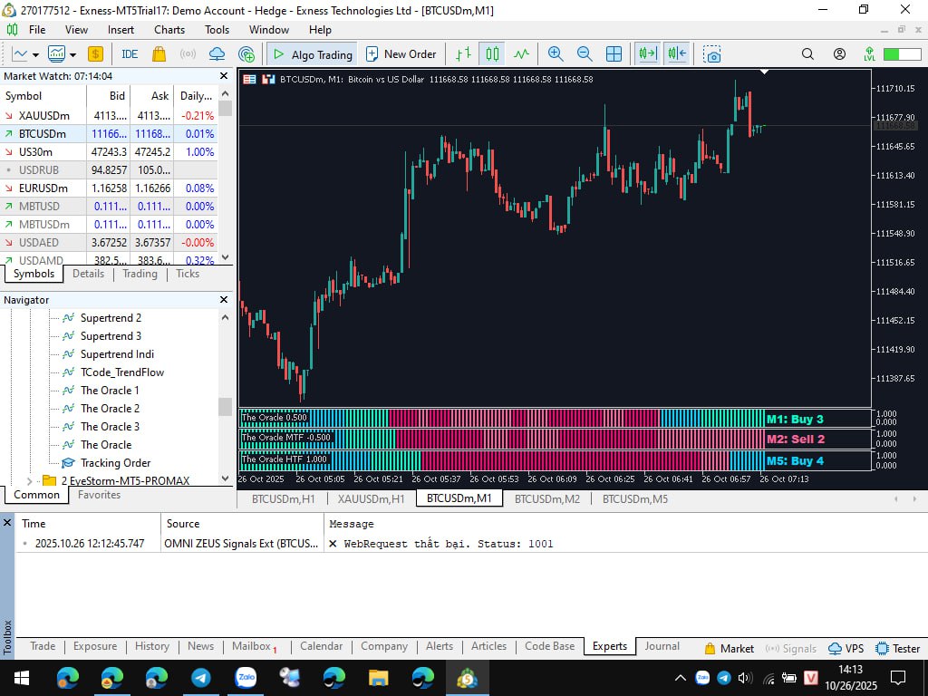Open File Explorer from the taskbar
Image resolution: width=928 pixels, height=696 pixels.
pos(379,678)
